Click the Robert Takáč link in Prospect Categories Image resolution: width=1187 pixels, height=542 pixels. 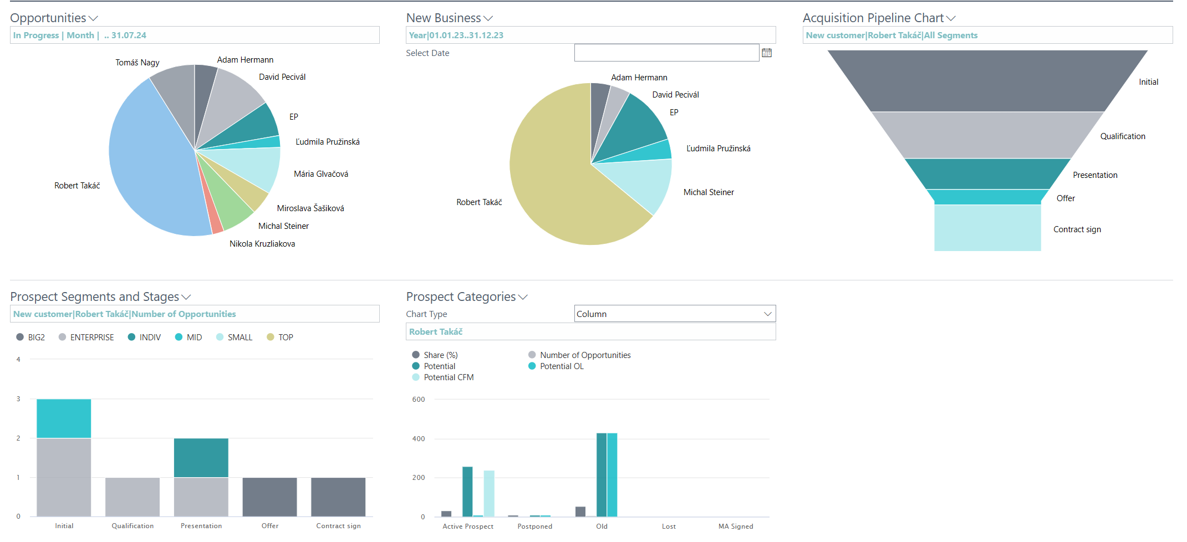435,332
